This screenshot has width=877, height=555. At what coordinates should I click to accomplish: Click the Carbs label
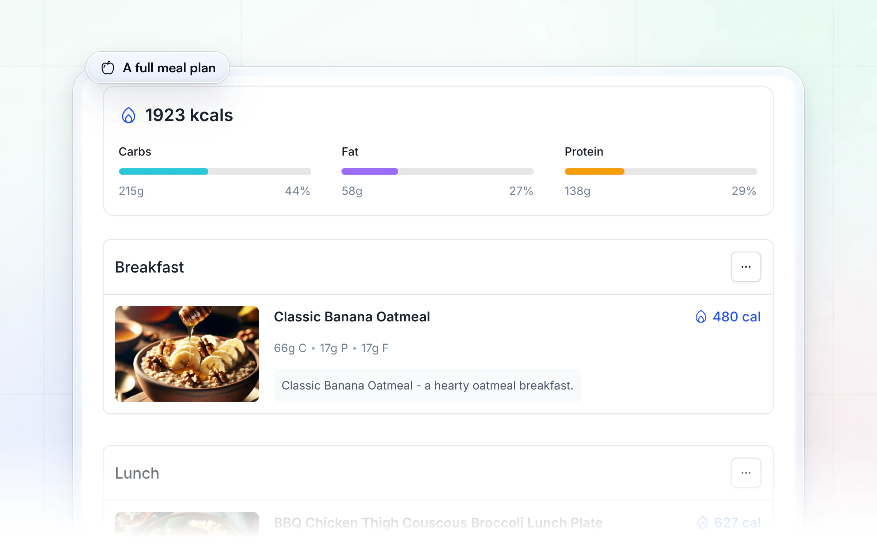click(x=135, y=152)
